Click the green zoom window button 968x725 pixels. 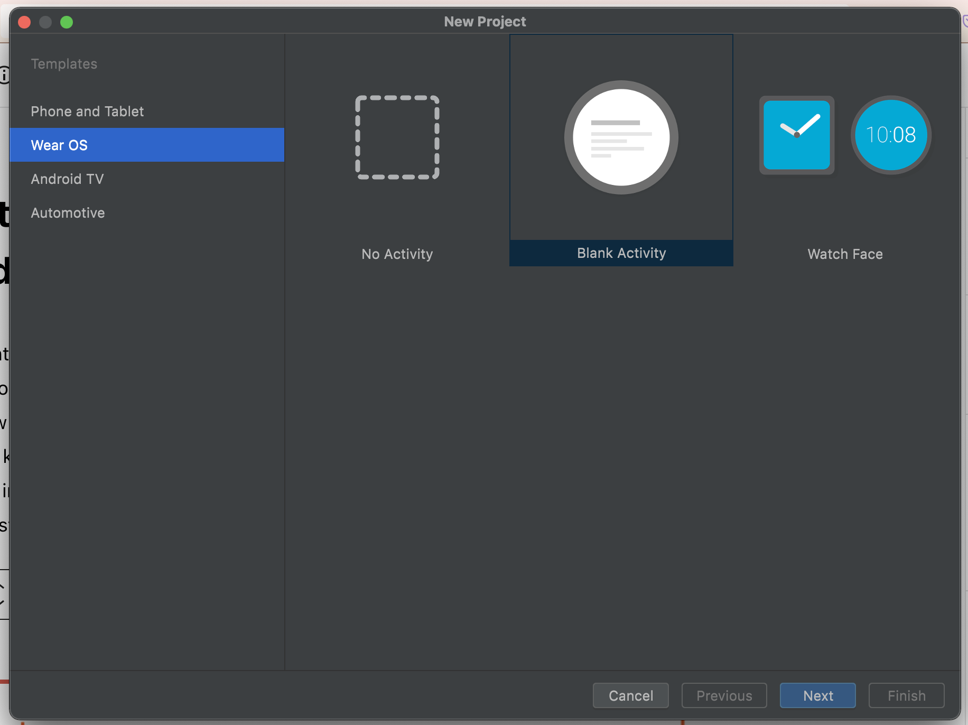(x=67, y=22)
